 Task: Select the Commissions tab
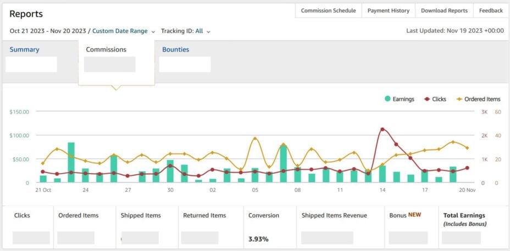[x=106, y=49]
